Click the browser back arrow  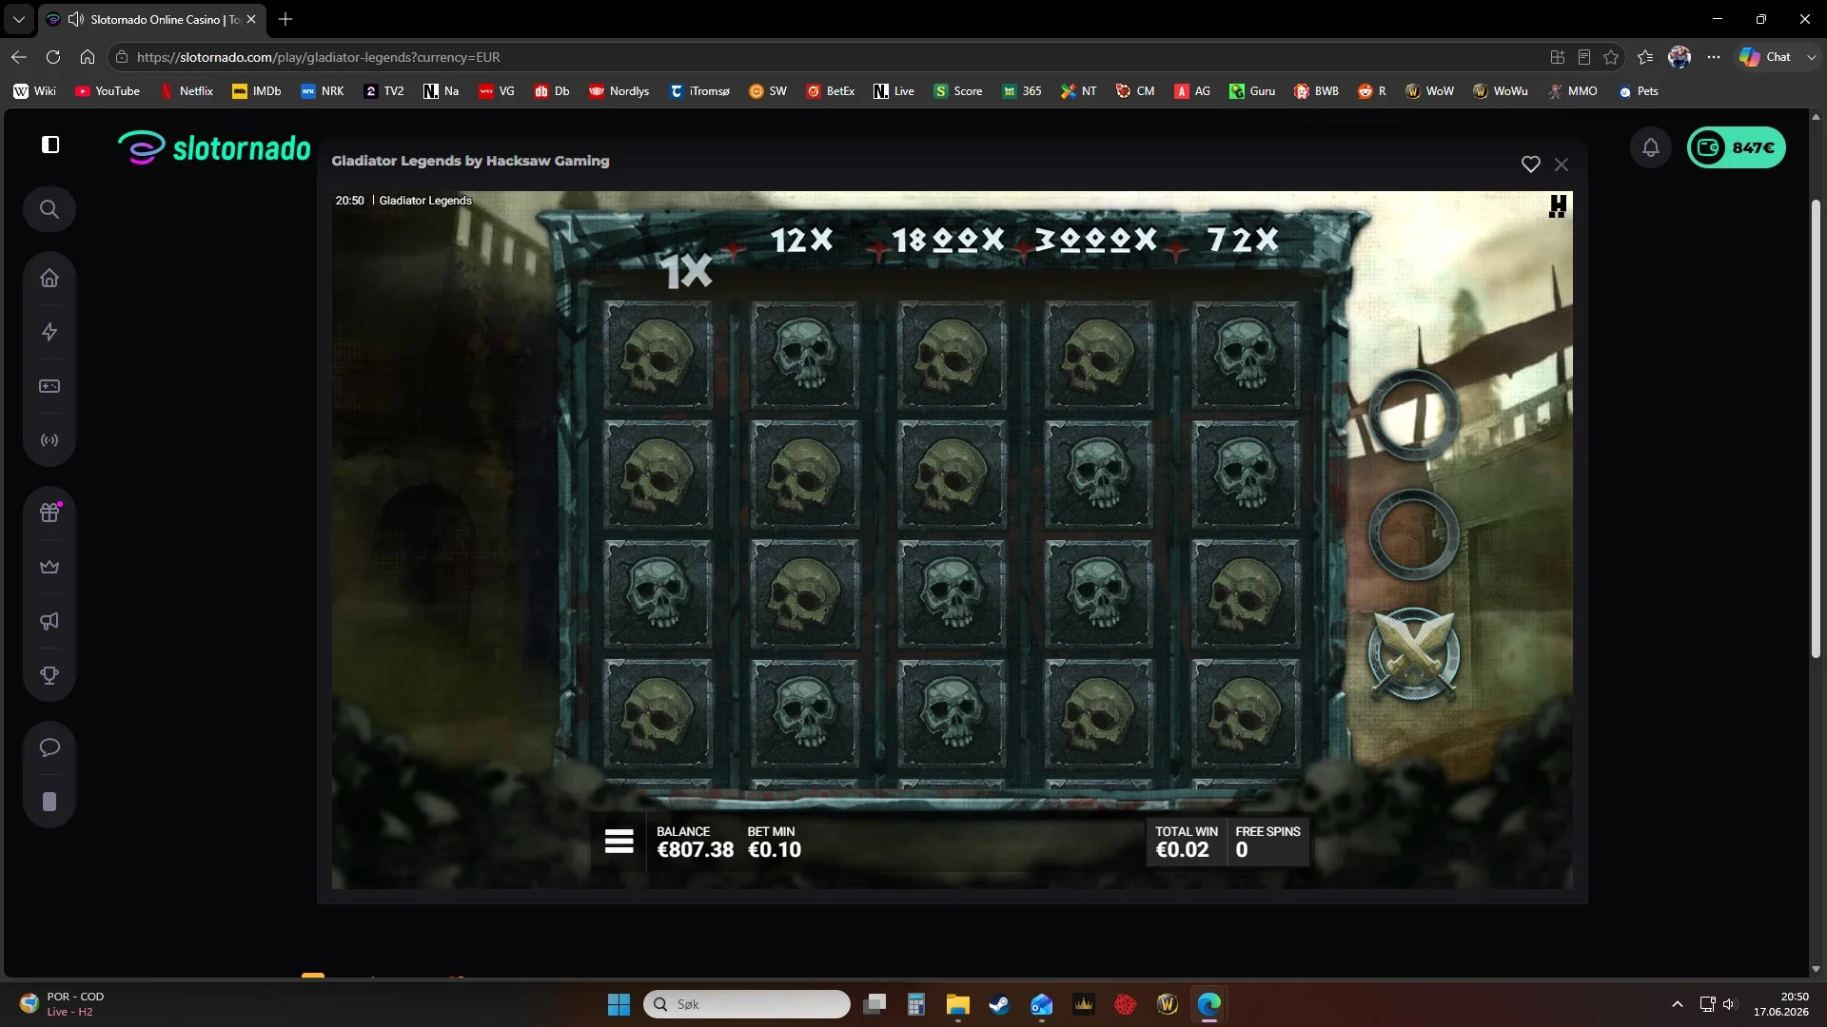pos(19,57)
